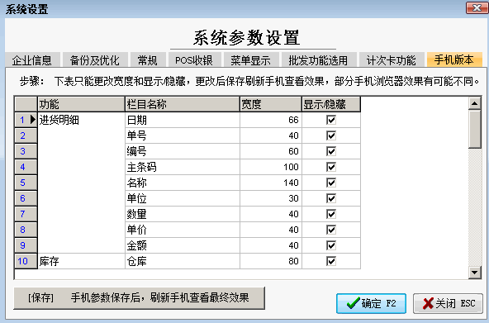Click width value 140 for 名称
This screenshot has width=489, height=323.
pos(271,183)
